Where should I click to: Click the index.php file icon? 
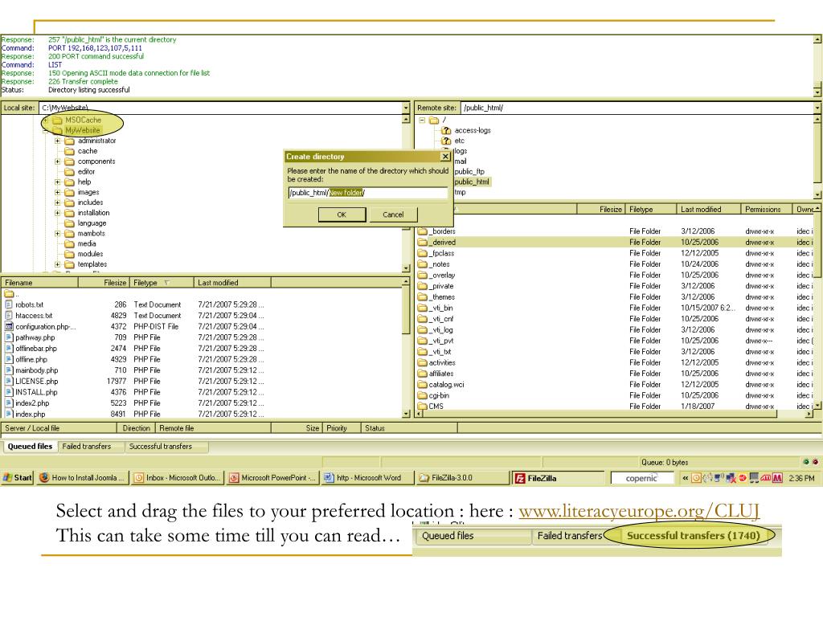8,414
